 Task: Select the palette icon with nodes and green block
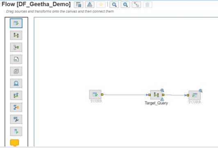(16, 47)
